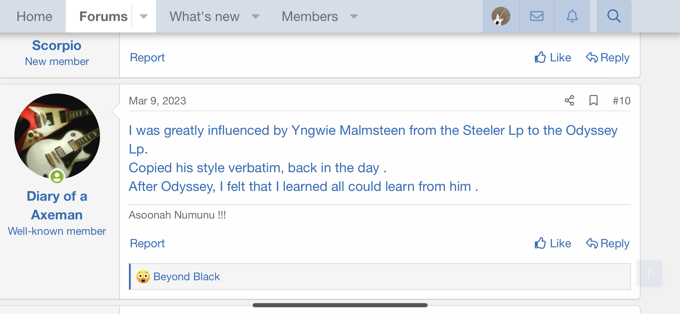Click the online status indicator badge

(x=57, y=176)
